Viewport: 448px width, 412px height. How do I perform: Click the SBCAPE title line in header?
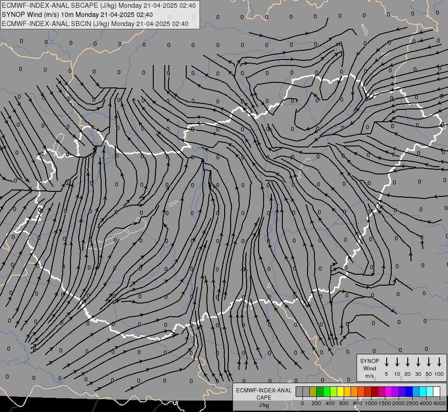[99, 5]
